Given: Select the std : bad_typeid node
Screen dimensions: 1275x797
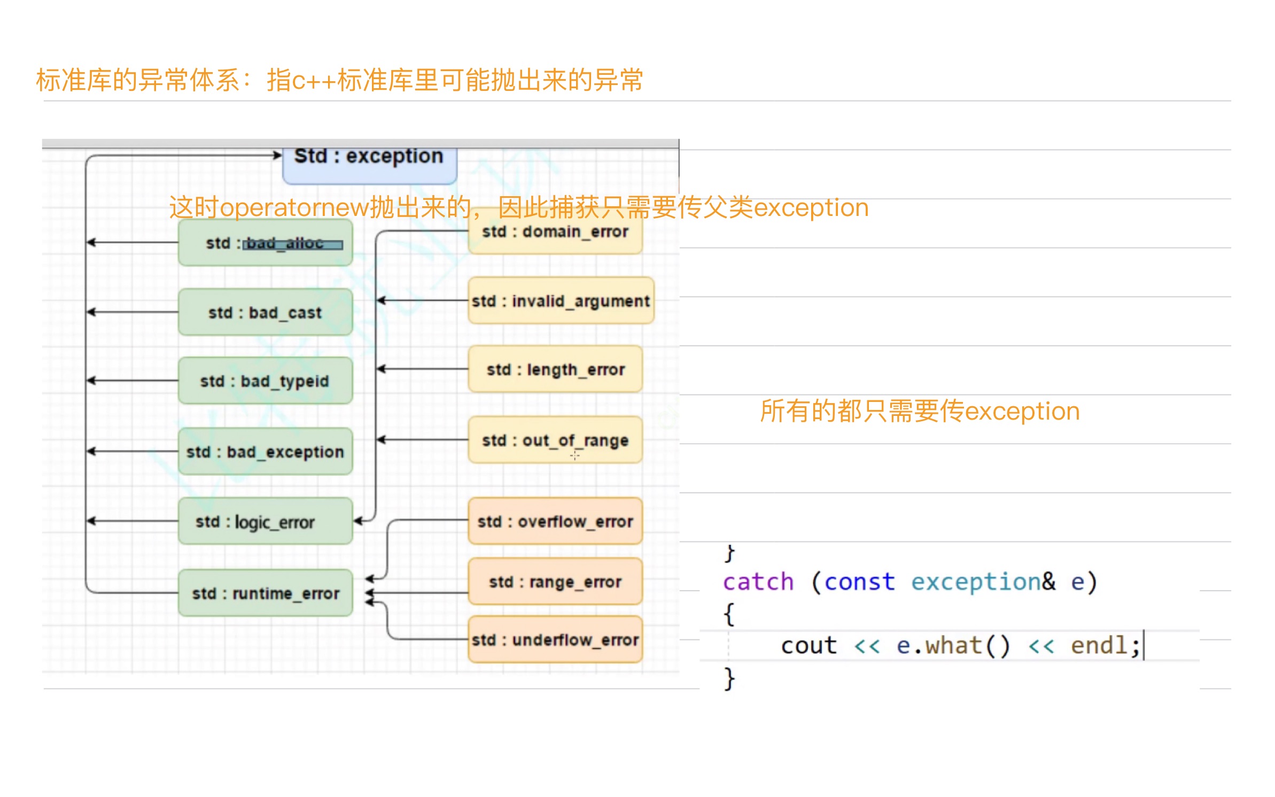Looking at the screenshot, I should (265, 381).
